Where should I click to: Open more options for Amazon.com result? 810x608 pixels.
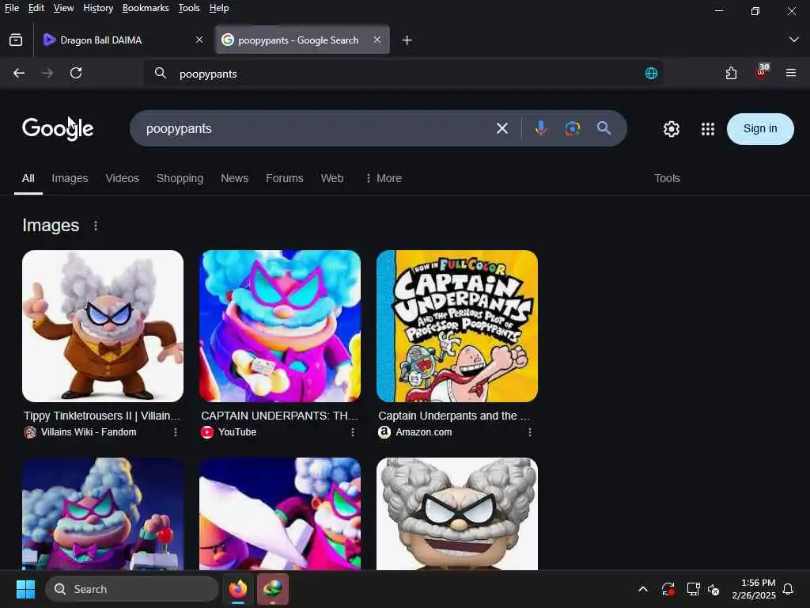click(529, 432)
